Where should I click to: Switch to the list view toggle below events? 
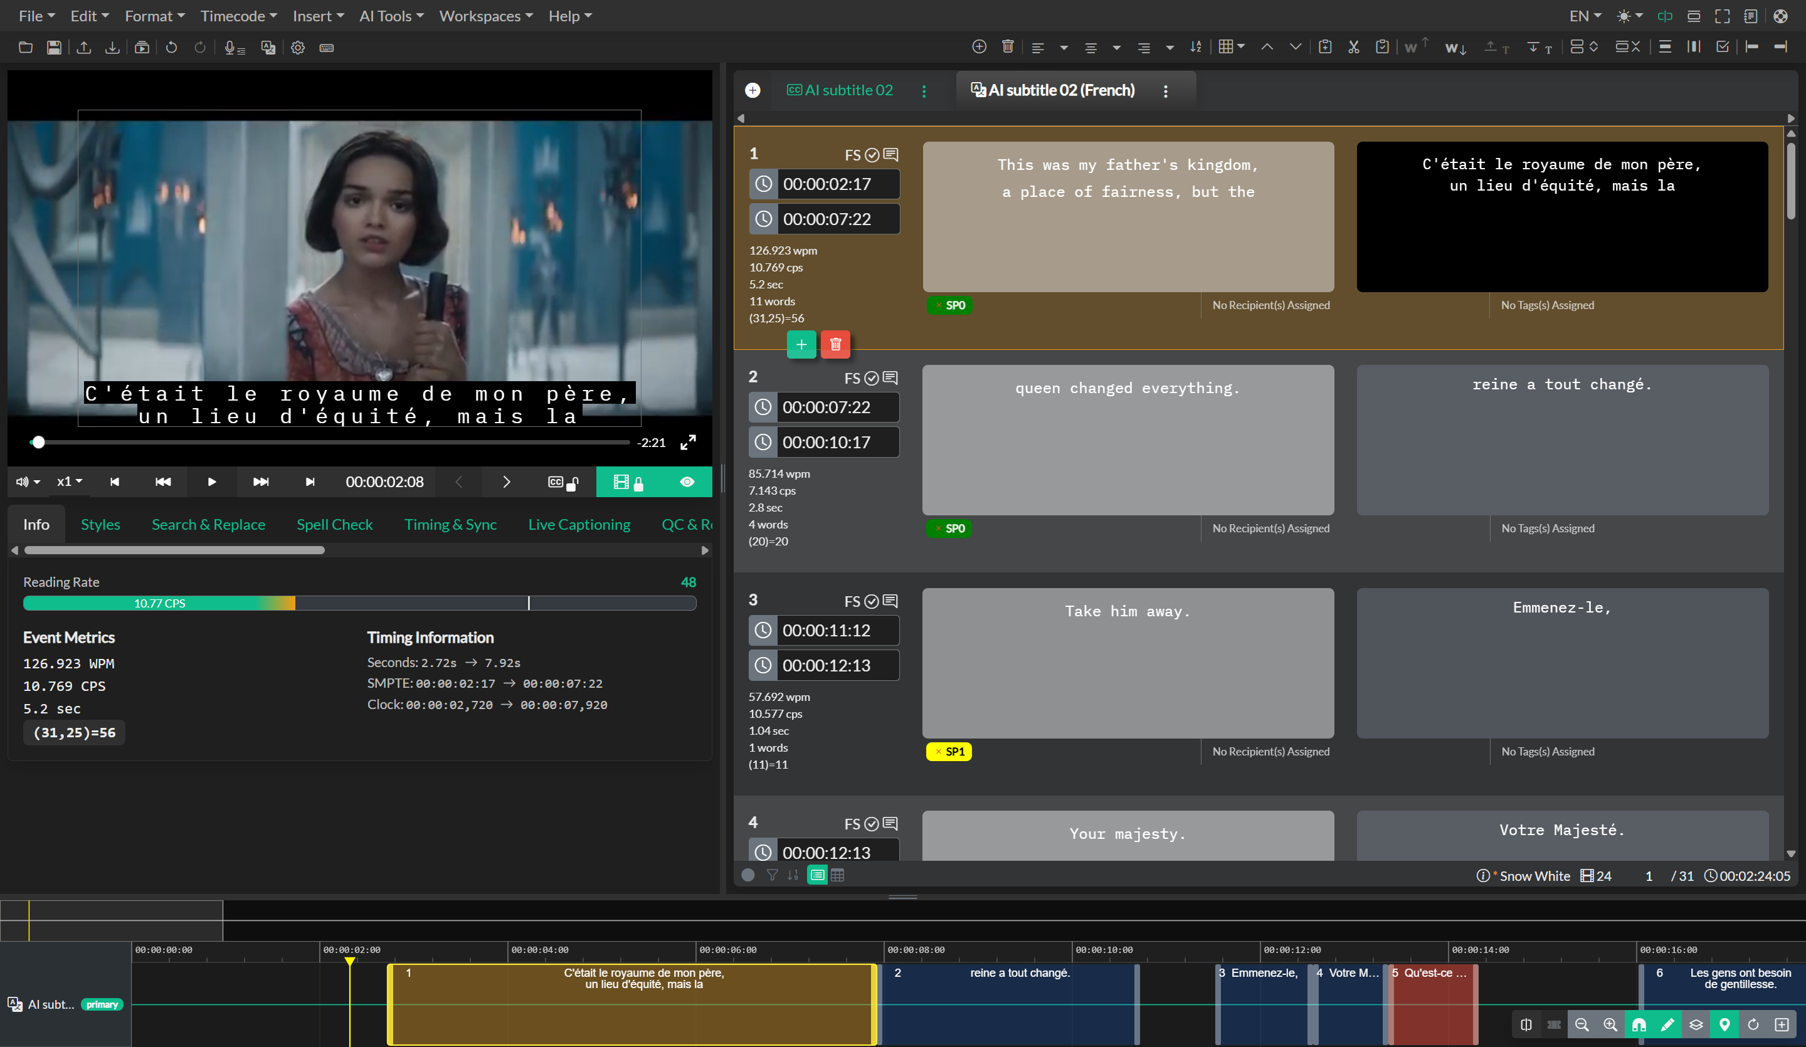pyautogui.click(x=817, y=875)
